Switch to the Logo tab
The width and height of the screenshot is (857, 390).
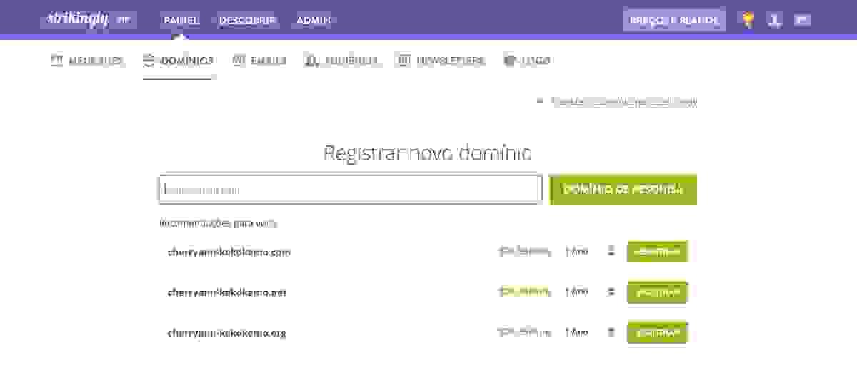point(527,61)
